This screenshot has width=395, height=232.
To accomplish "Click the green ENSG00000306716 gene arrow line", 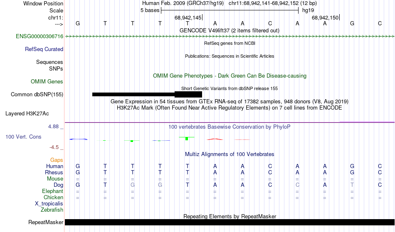I will pos(230,37).
